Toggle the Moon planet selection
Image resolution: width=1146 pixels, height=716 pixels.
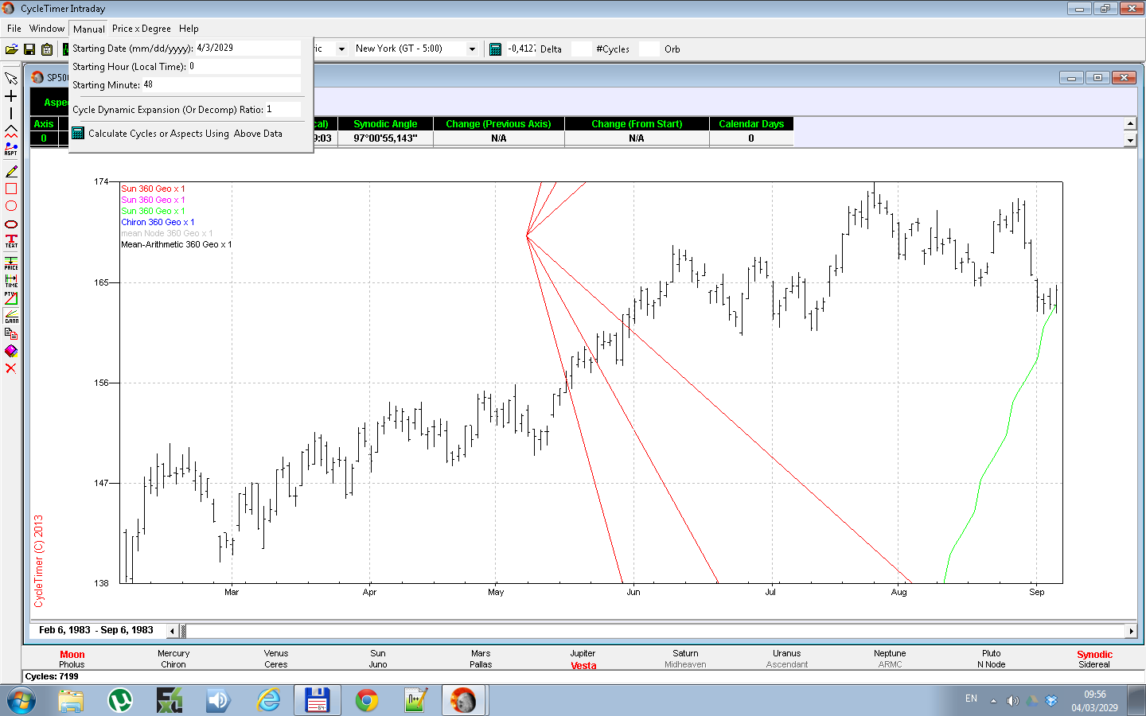coord(72,655)
